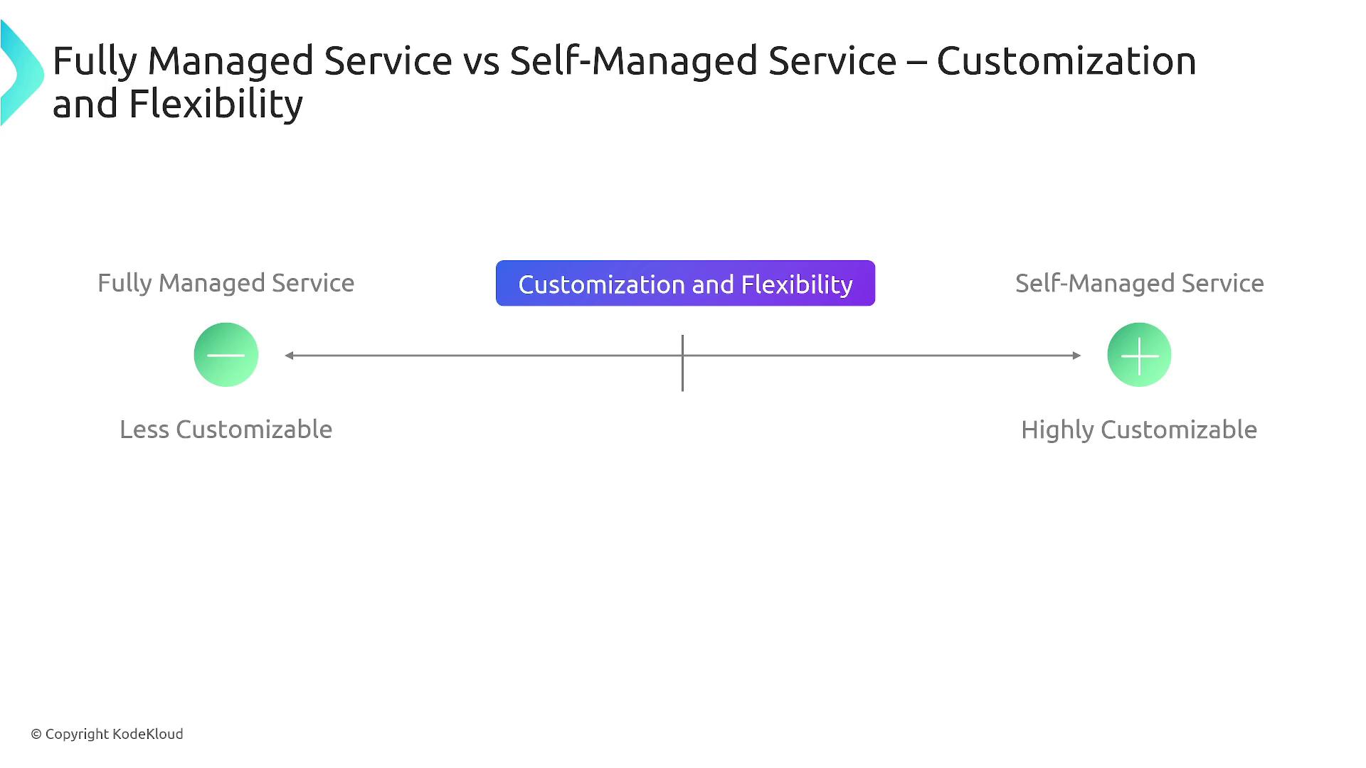This screenshot has width=1366, height=768.
Task: Click the gray Self-Managed Service label
Action: [x=1139, y=283]
